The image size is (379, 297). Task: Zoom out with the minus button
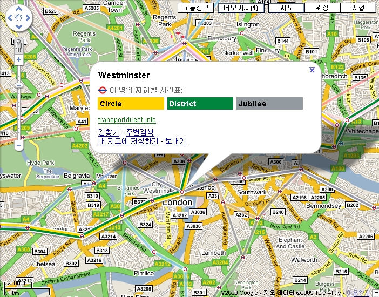coord(19,145)
